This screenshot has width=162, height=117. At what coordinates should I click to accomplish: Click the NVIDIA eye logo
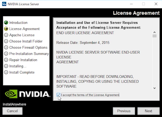click(11, 94)
